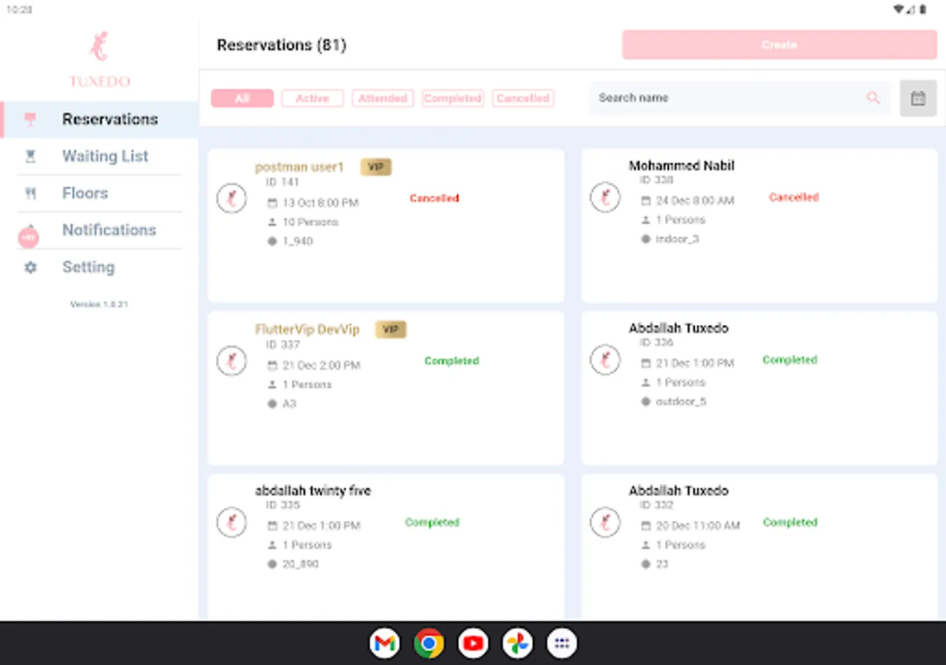
Task: Select the Active filter chip
Action: point(312,98)
